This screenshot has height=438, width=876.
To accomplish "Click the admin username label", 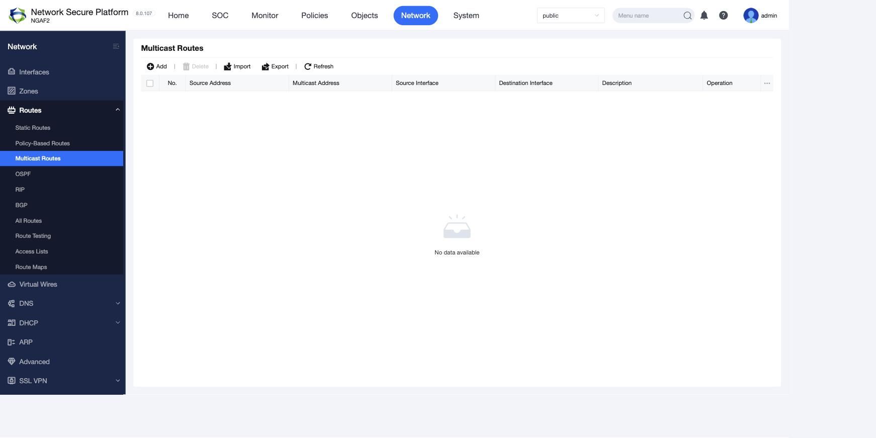I will click(x=769, y=16).
